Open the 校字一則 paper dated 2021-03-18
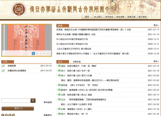161x116 pixels. (75, 71)
